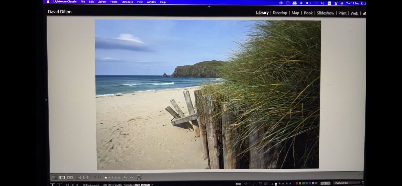Image resolution: width=402 pixels, height=186 pixels.
Task: Filter by yellow color label
Action: coord(300,184)
